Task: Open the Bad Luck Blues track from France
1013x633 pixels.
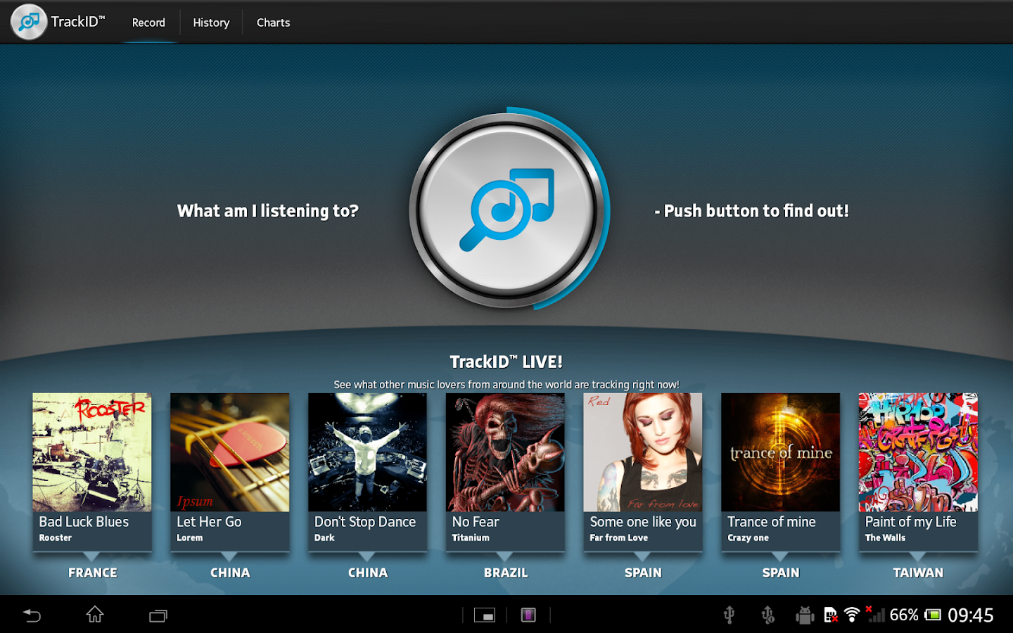Action: coord(92,471)
